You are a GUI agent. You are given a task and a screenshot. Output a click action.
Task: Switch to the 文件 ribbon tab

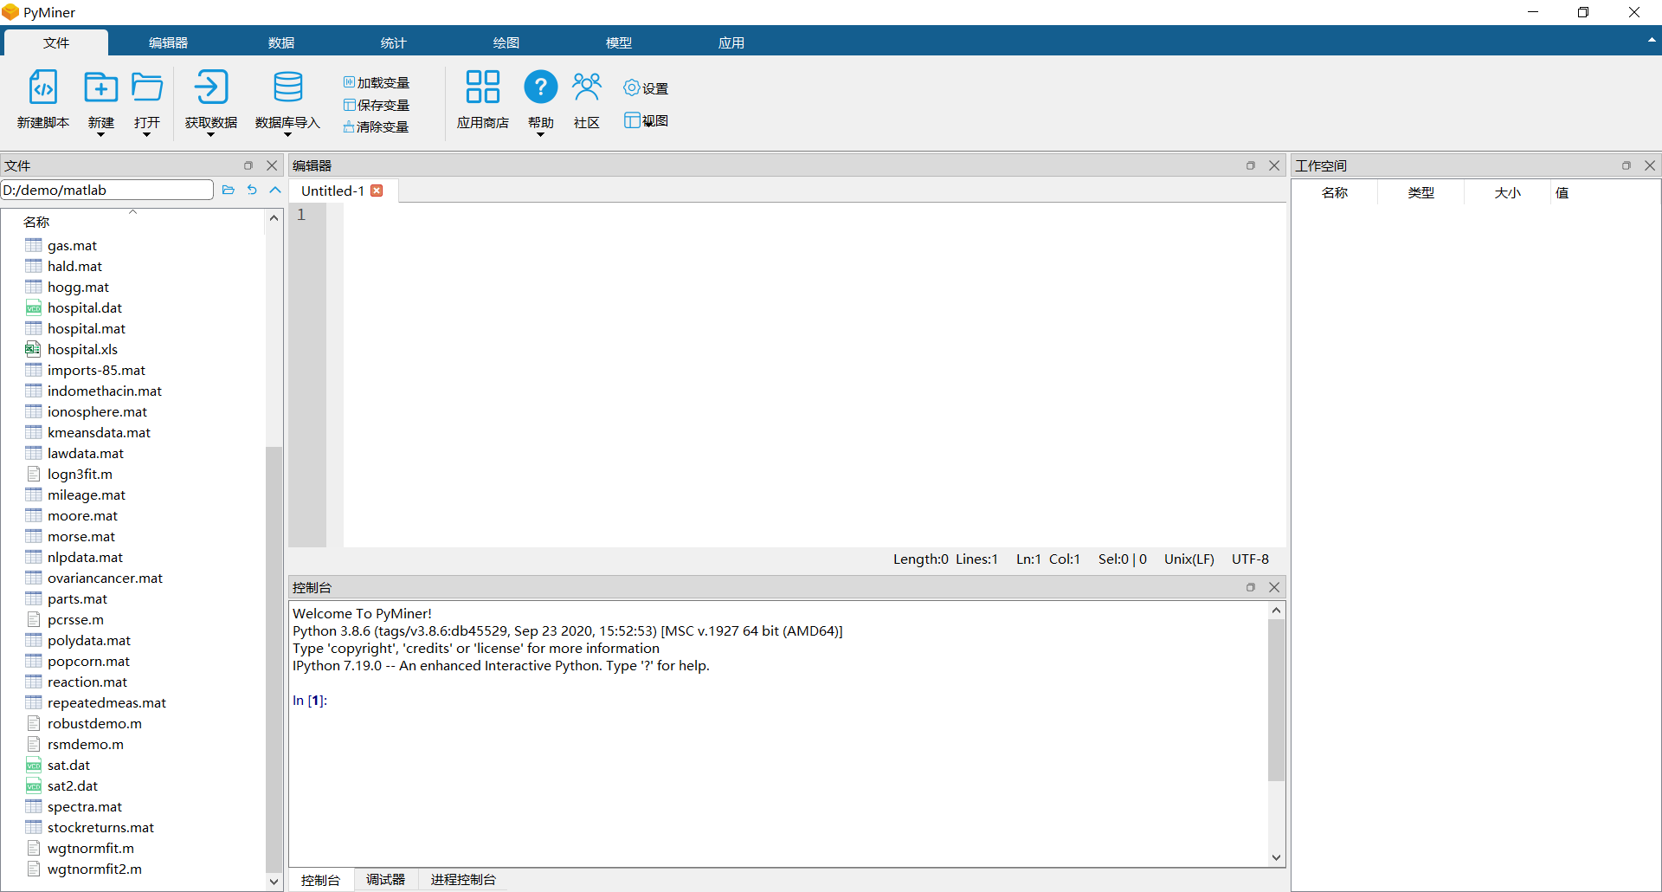56,42
